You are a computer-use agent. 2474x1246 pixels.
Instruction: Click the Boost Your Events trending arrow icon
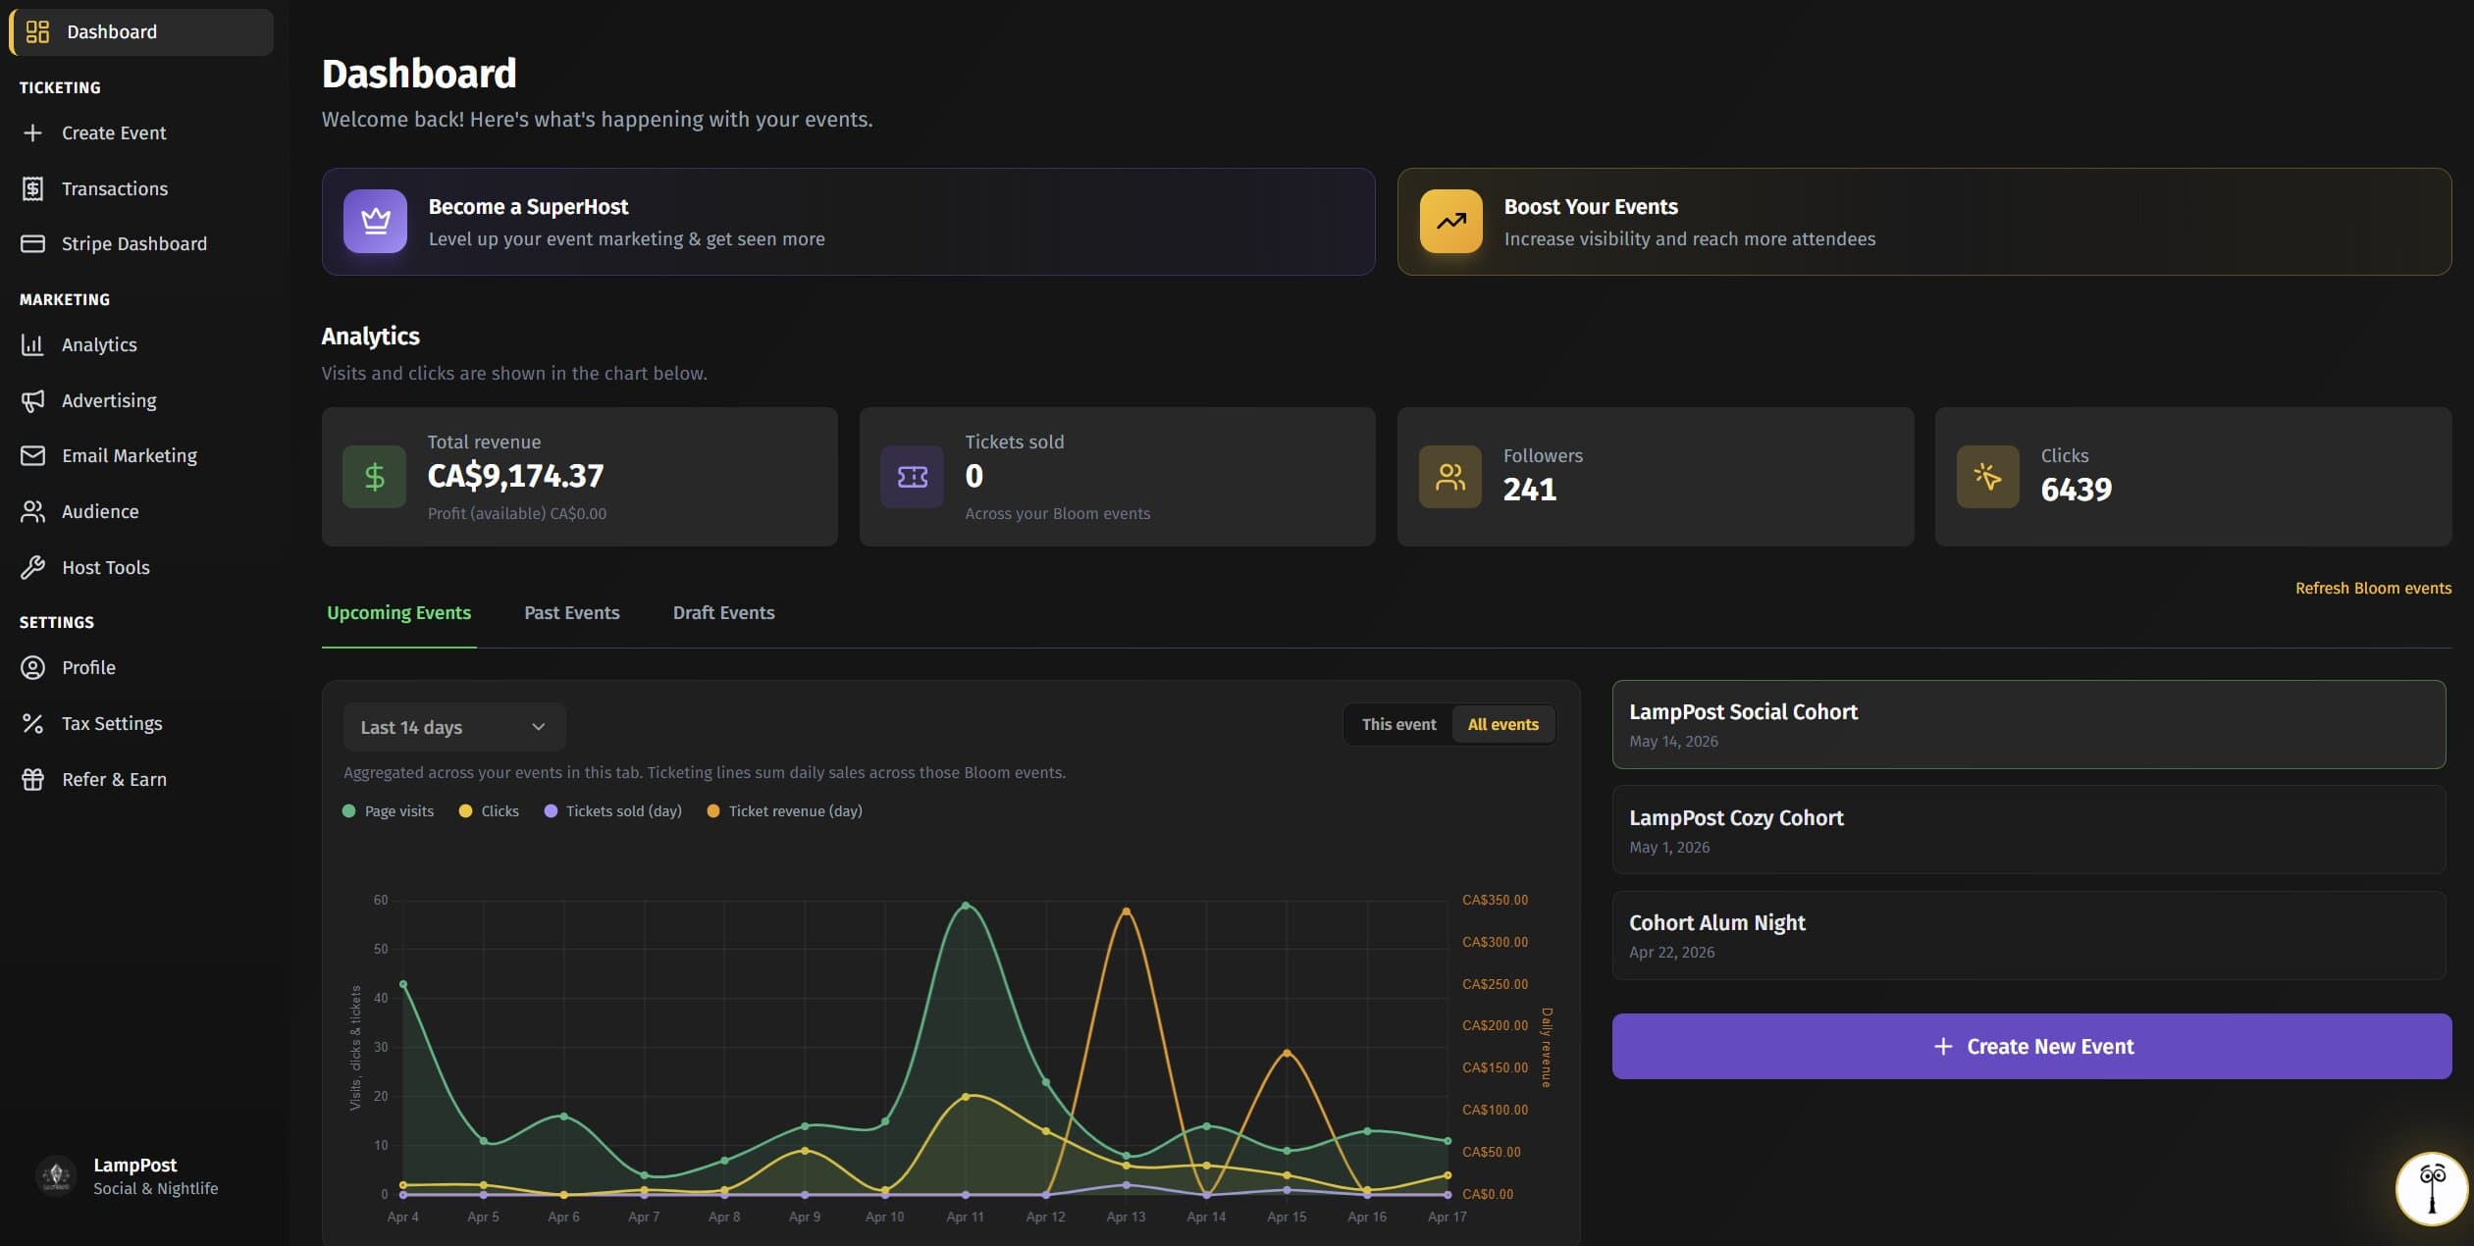pyautogui.click(x=1450, y=221)
